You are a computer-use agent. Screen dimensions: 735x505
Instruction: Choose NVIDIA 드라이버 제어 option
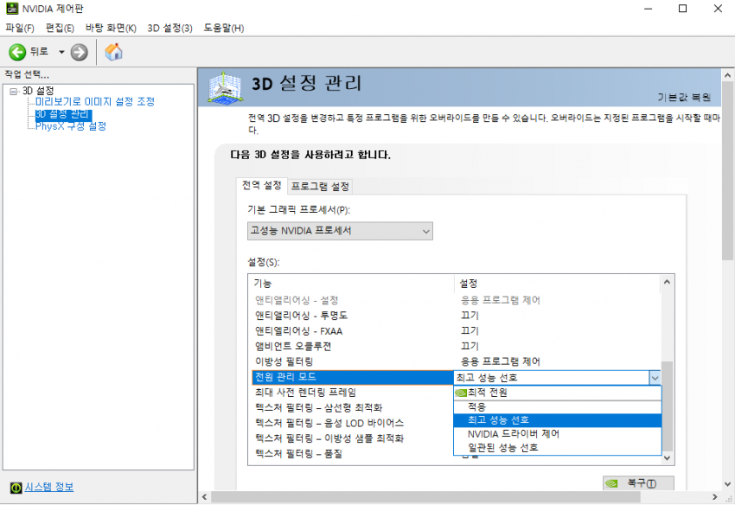(558, 434)
